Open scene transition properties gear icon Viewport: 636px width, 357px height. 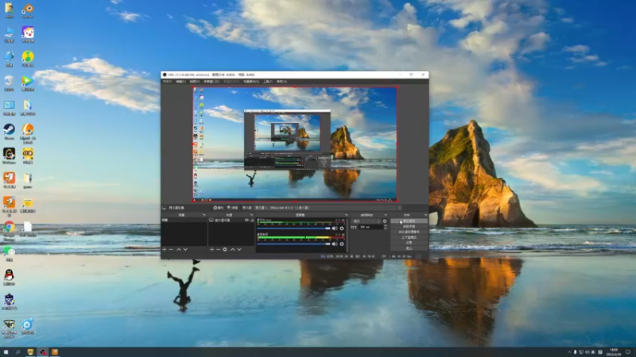coord(385,221)
